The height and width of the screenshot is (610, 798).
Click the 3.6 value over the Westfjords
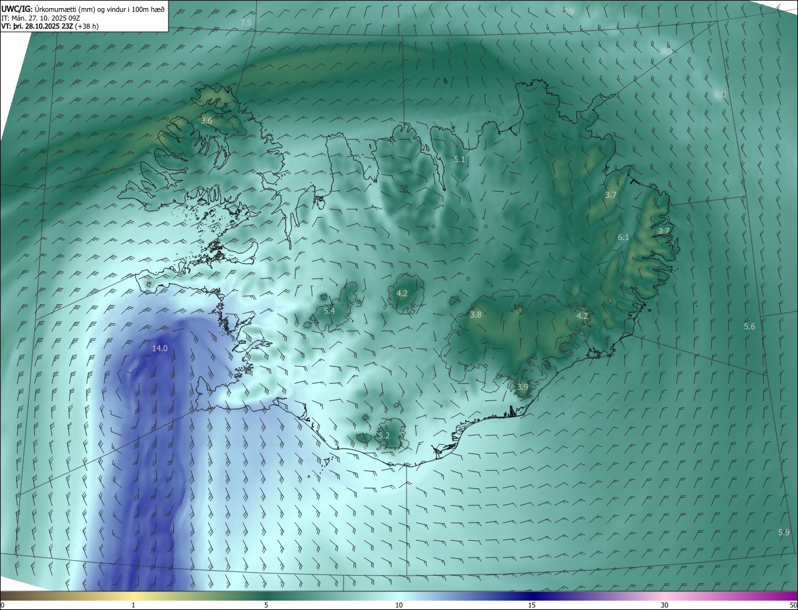coord(207,120)
